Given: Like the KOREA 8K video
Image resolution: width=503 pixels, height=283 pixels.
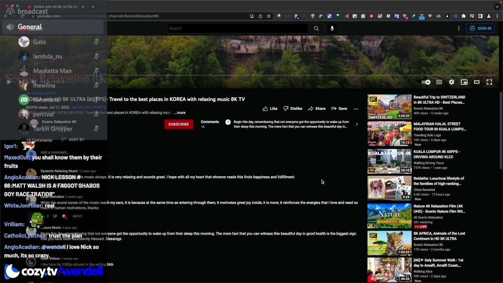Looking at the screenshot, I should 270,108.
